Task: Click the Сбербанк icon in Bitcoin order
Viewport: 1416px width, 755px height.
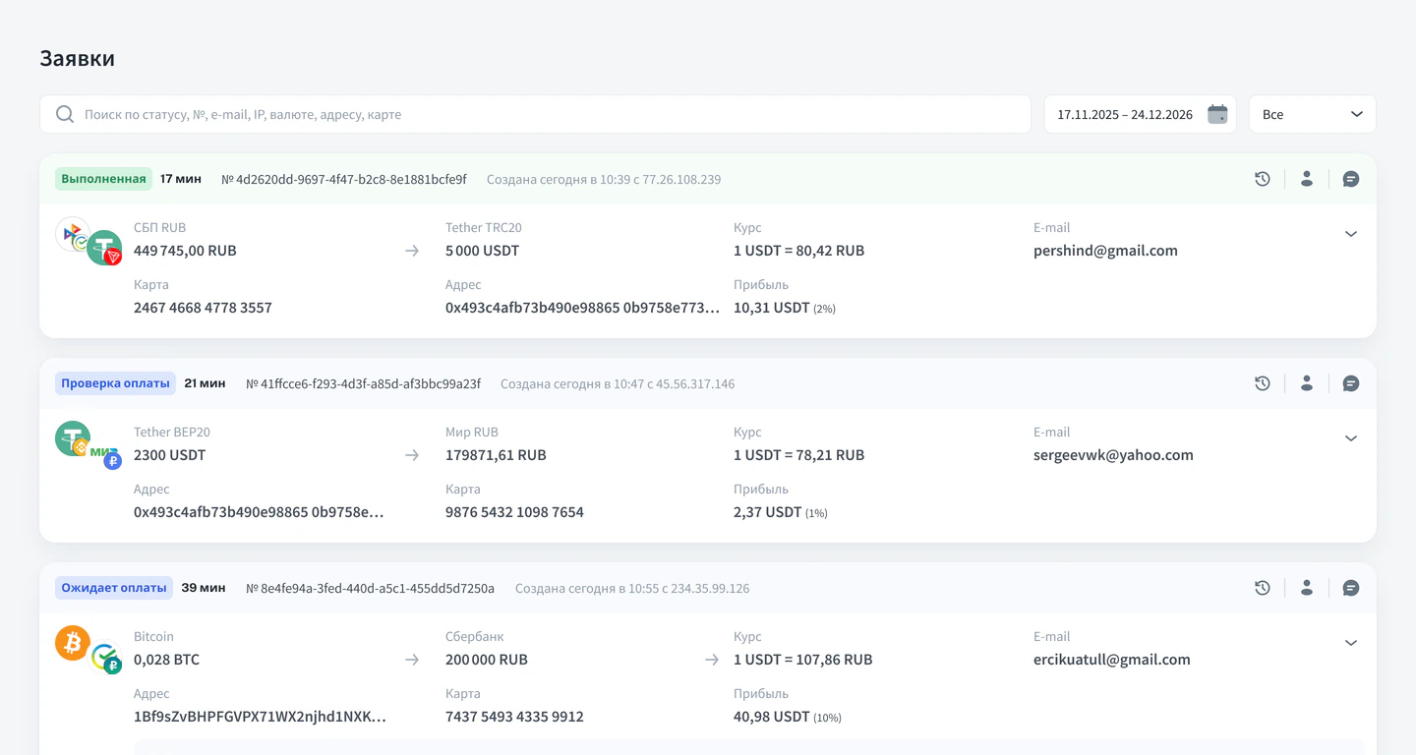Action: pyautogui.click(x=106, y=658)
